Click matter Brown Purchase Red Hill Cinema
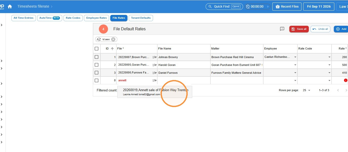 point(237,57)
